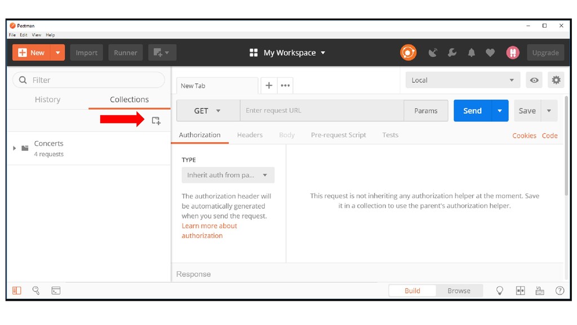Viewport: 577px width, 325px height.
Task: Expand the Concerts collection arrow
Action: tap(14, 148)
